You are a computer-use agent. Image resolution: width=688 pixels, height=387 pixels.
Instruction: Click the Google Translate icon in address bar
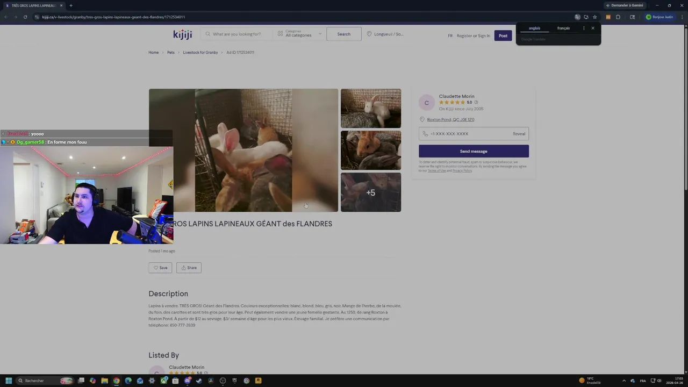point(577,17)
